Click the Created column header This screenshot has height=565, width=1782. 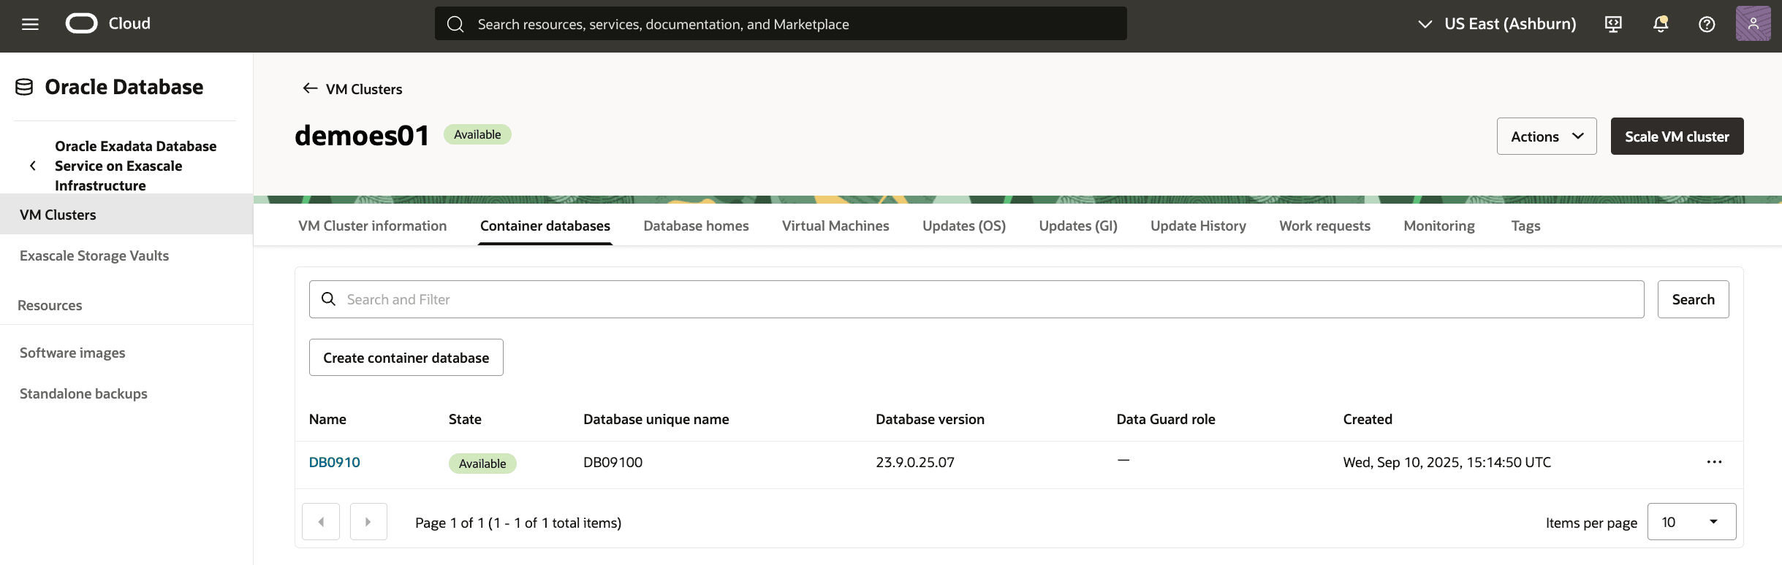point(1368,419)
